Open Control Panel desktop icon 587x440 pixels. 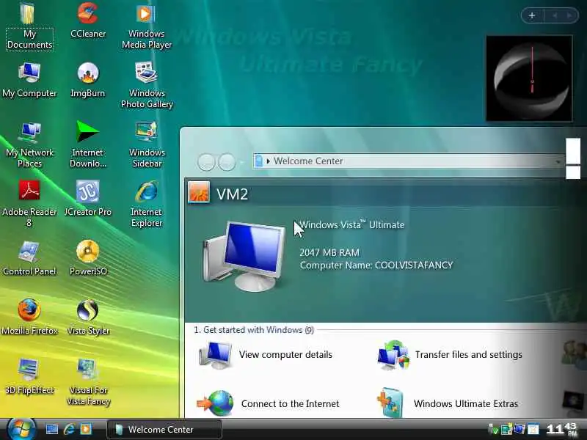pos(29,258)
